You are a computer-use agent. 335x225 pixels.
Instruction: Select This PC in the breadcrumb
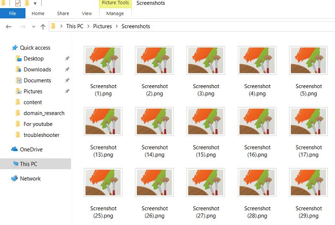point(75,26)
